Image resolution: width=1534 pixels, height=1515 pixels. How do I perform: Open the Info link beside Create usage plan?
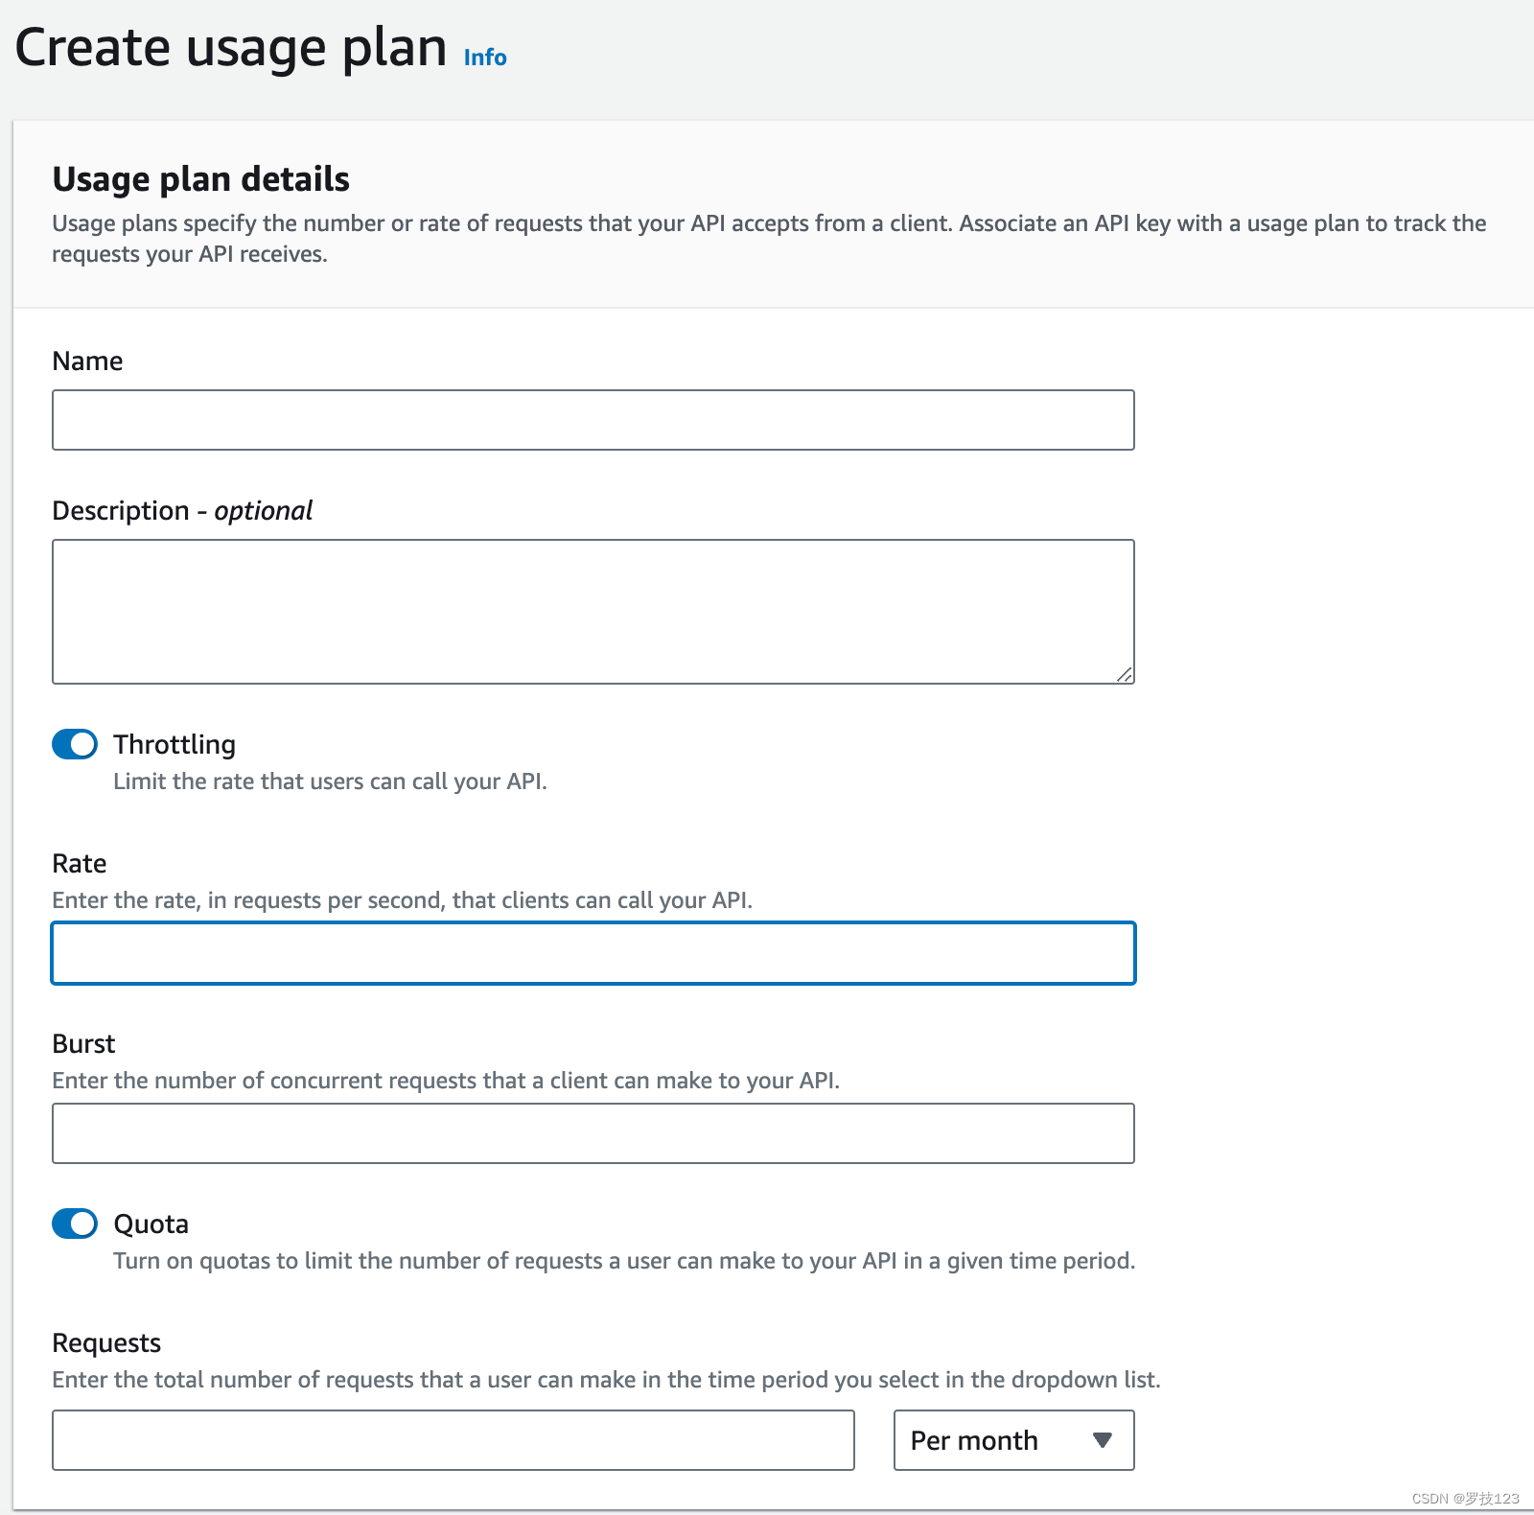[x=485, y=58]
